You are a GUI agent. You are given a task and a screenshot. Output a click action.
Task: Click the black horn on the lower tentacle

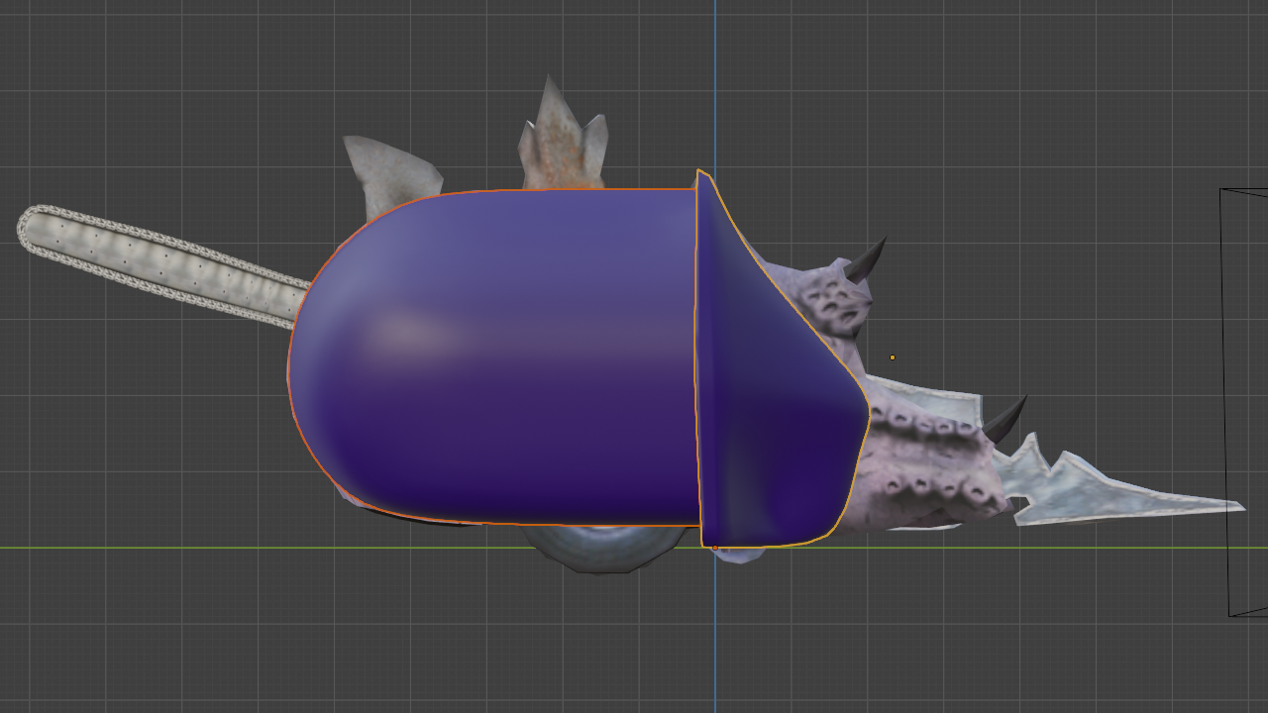(1004, 418)
